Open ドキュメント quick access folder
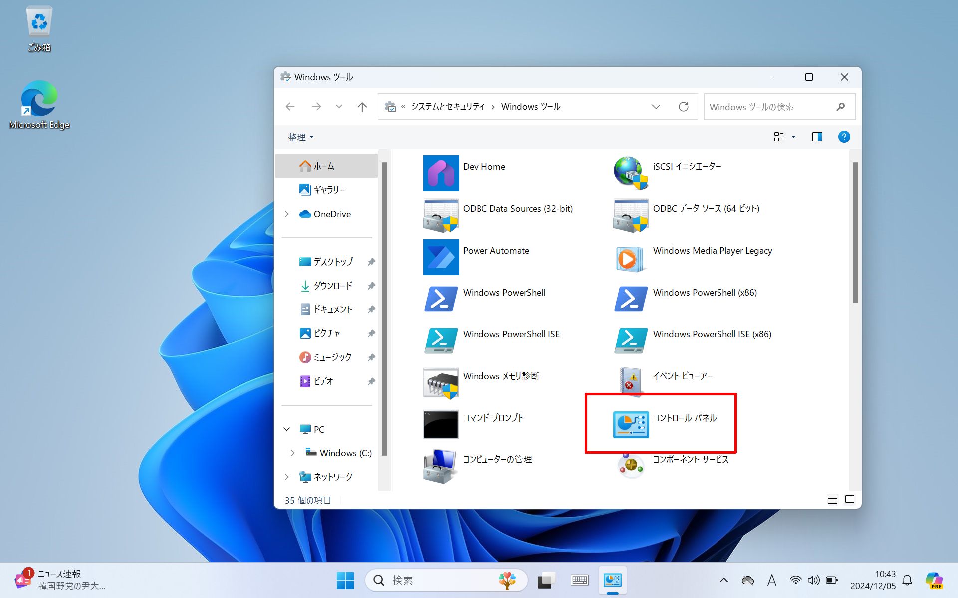 coord(326,309)
